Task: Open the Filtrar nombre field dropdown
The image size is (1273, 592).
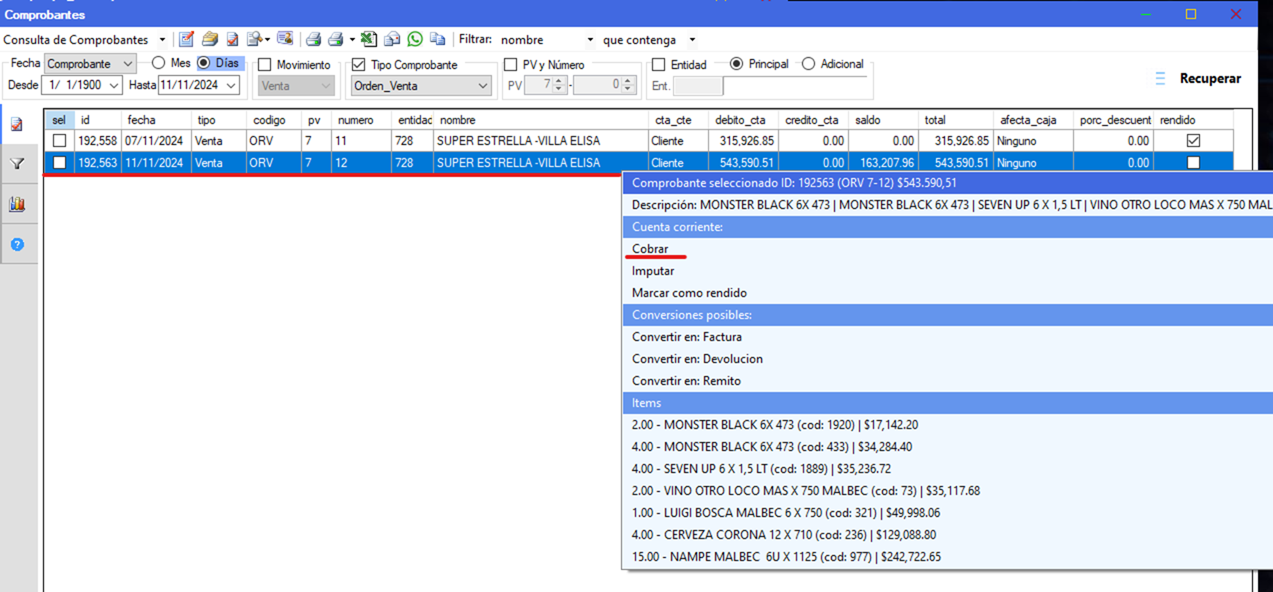Action: (589, 40)
